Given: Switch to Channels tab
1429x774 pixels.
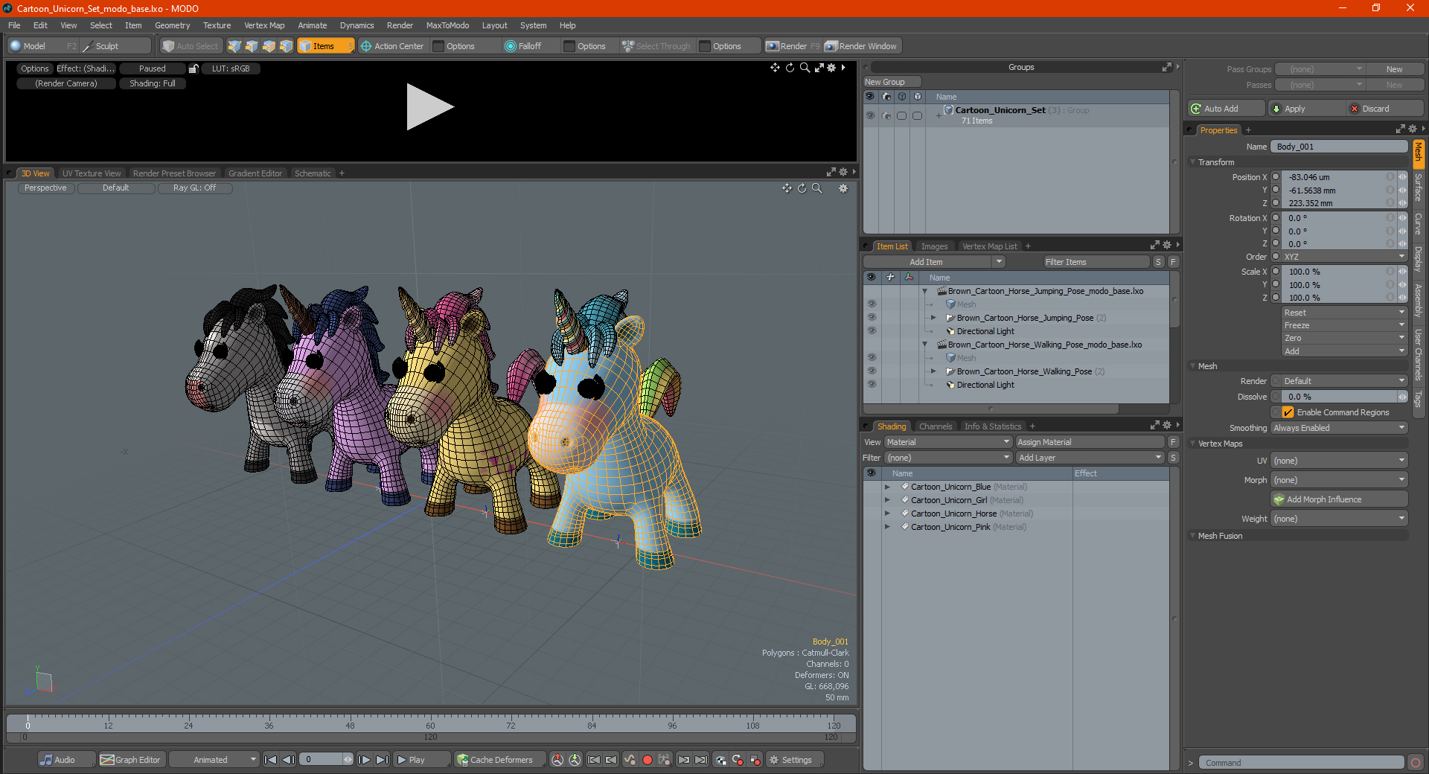Looking at the screenshot, I should pyautogui.click(x=936, y=426).
